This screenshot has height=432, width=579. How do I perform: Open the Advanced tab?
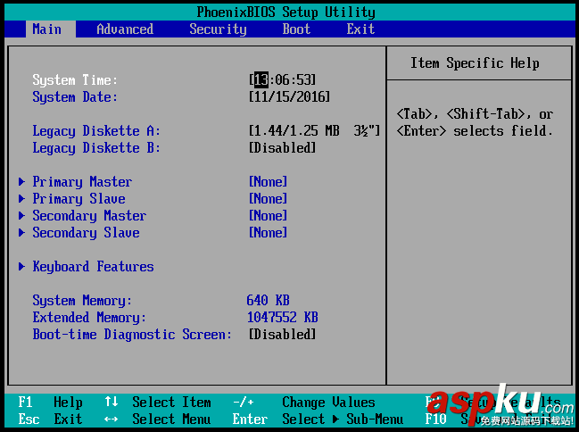coord(125,29)
